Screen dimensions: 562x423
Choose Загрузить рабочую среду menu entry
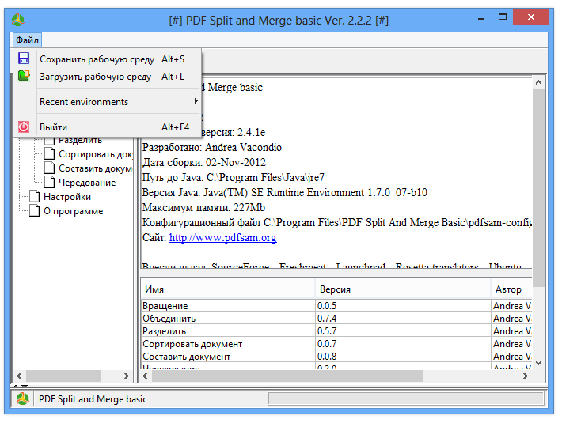click(x=108, y=77)
